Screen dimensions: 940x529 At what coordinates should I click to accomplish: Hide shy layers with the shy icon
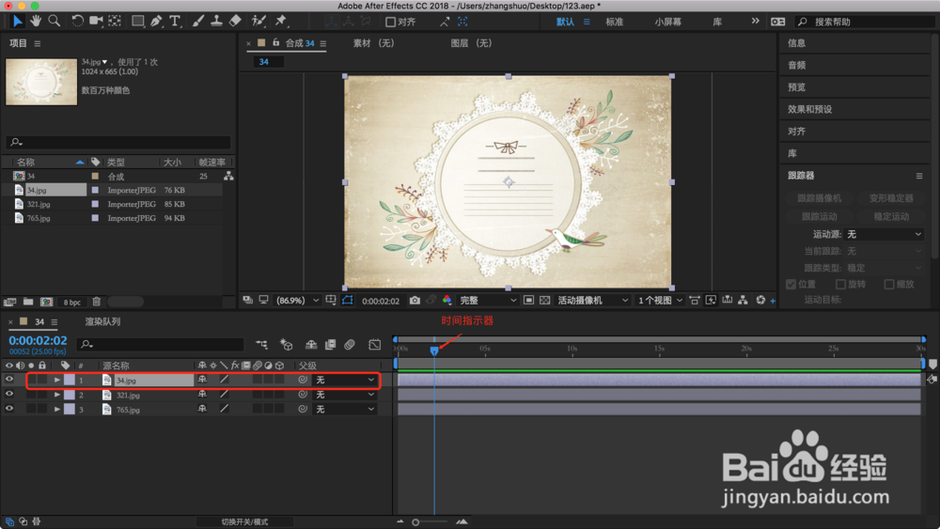310,345
